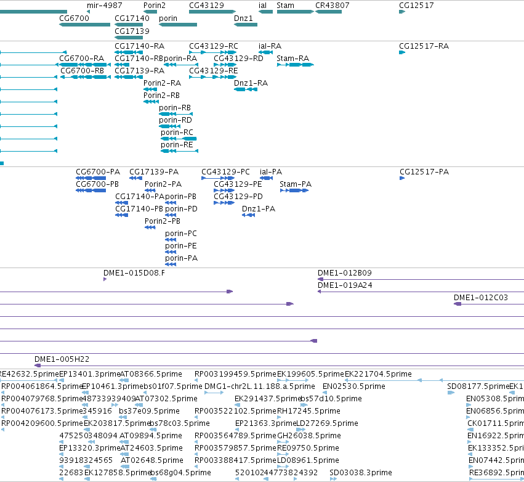
Task: Select the CG12517-PA protein label
Action: (x=424, y=171)
